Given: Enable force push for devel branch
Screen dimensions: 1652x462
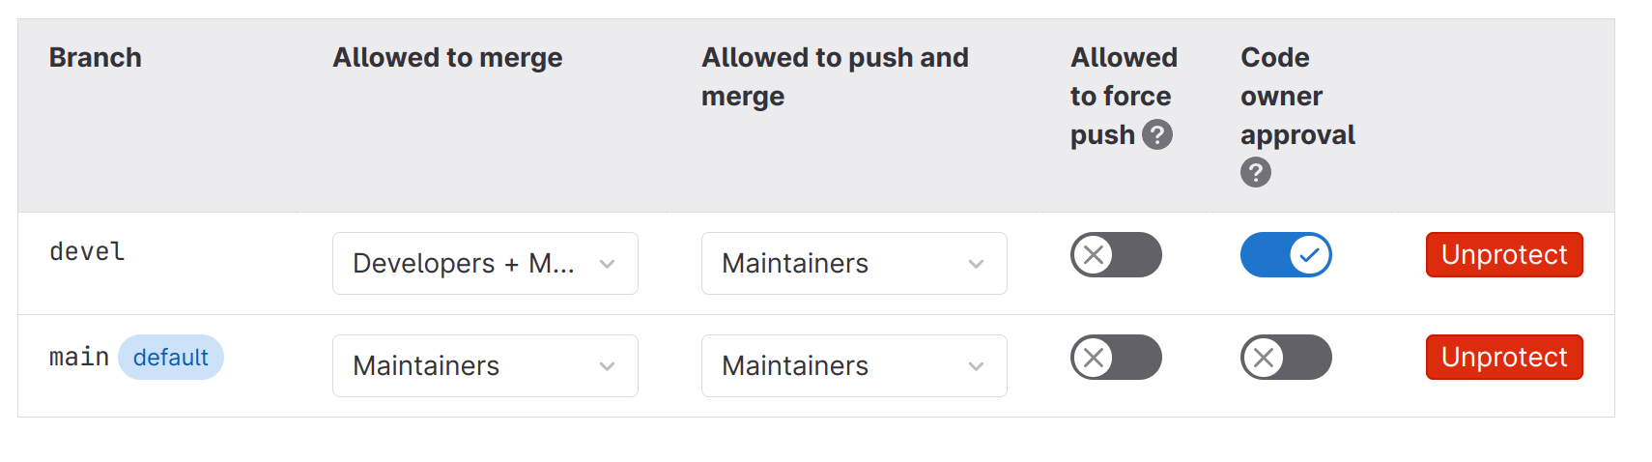Looking at the screenshot, I should pos(1115,255).
